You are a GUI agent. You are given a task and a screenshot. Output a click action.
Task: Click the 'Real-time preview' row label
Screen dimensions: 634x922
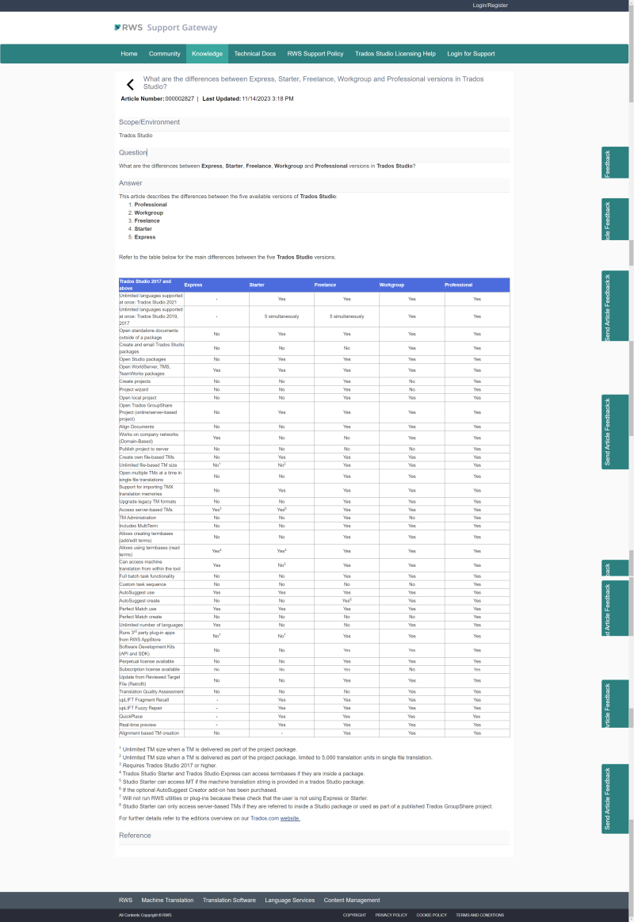click(137, 725)
